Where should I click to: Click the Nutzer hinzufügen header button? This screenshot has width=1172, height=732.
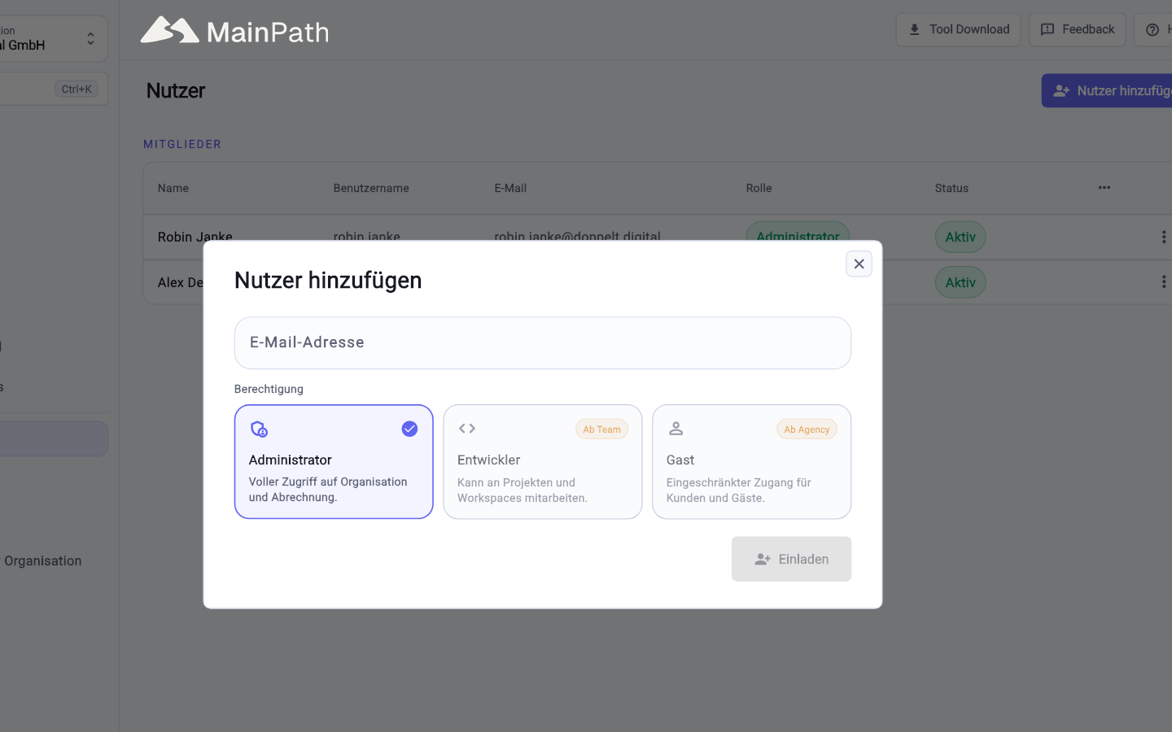(1107, 90)
